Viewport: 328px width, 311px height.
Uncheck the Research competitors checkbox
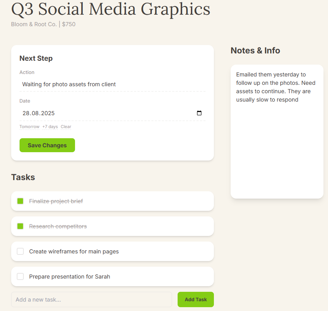tap(20, 226)
